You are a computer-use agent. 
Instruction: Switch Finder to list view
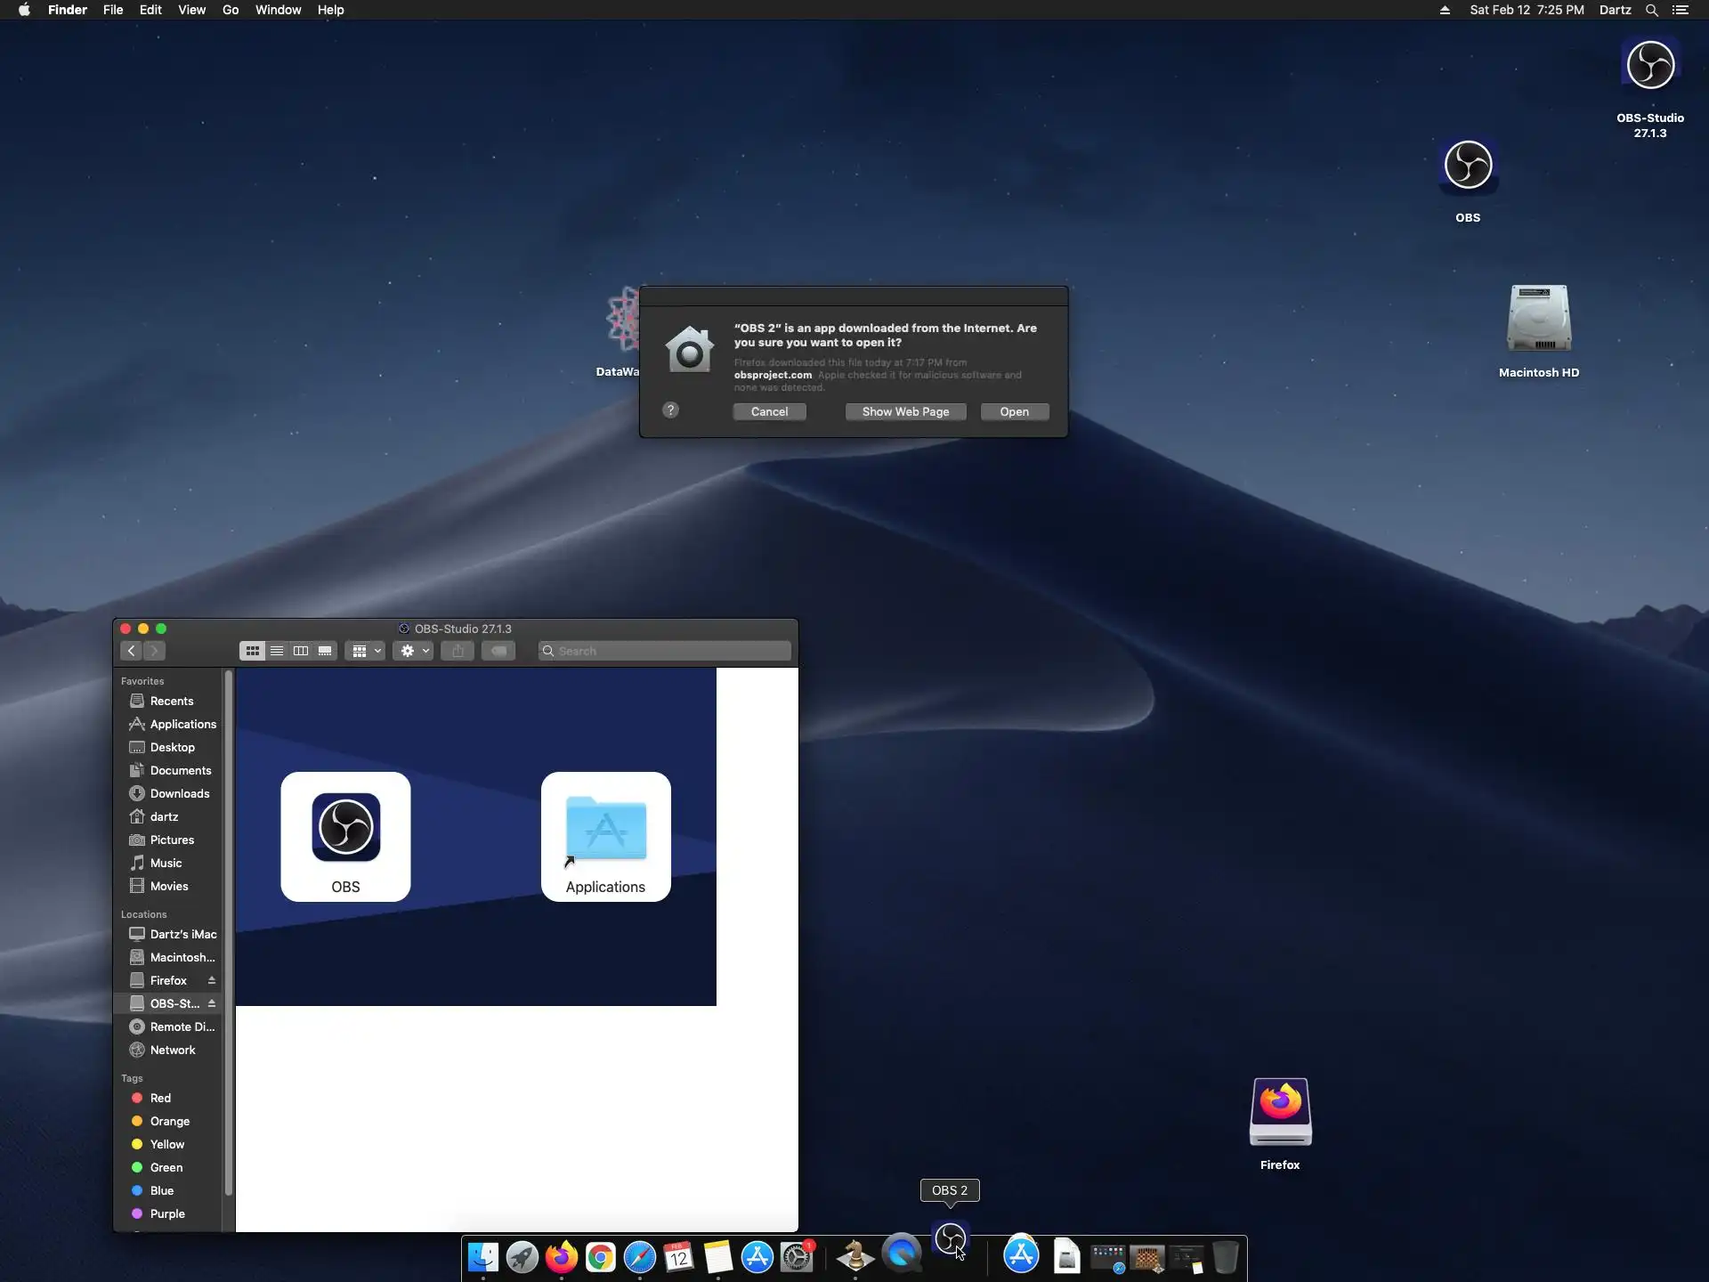277,651
